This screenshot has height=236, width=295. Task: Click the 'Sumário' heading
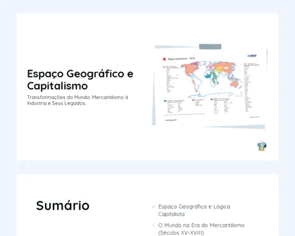pyautogui.click(x=63, y=205)
